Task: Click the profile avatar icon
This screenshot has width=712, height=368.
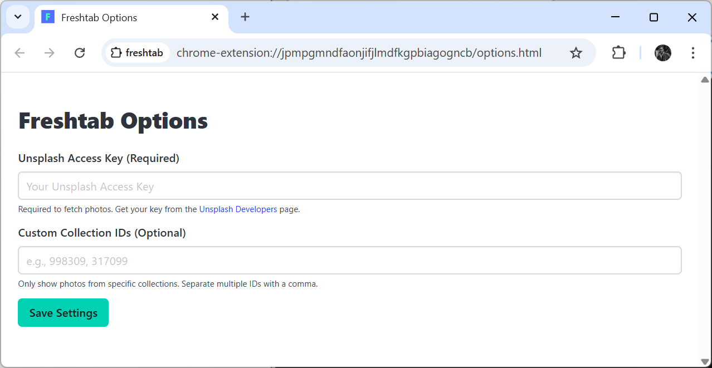Action: (662, 53)
